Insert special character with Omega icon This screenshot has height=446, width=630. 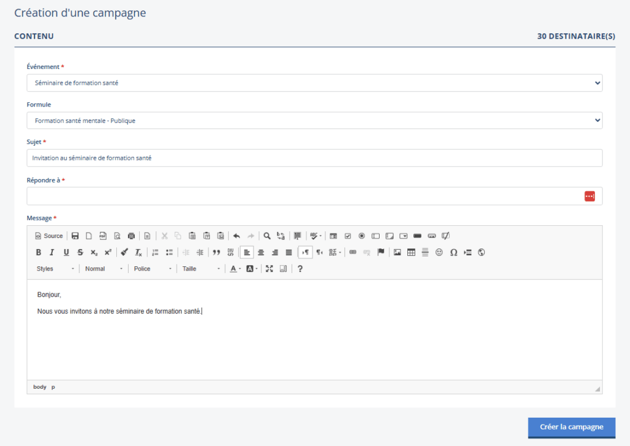point(453,252)
